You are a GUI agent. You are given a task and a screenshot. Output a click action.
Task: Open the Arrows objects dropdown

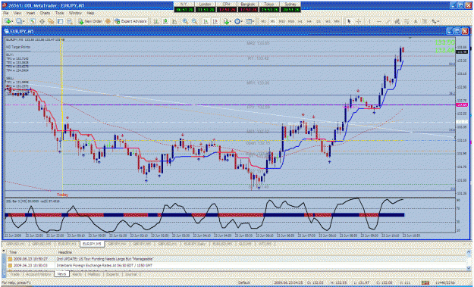coord(435,21)
